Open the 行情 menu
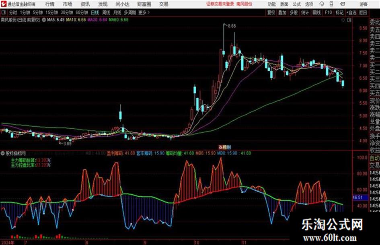Image resolution: width=380 pixels, height=245 pixels. 50,4
